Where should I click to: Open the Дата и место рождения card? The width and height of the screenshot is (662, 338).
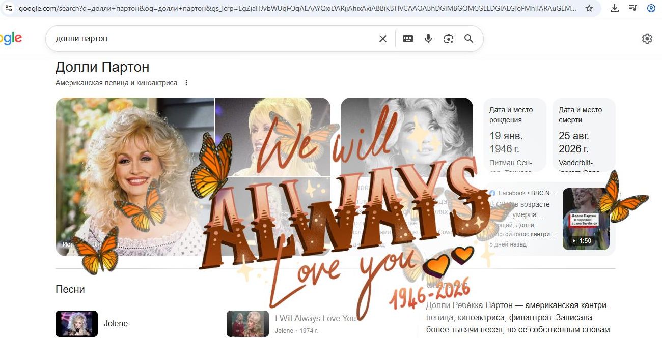click(514, 134)
